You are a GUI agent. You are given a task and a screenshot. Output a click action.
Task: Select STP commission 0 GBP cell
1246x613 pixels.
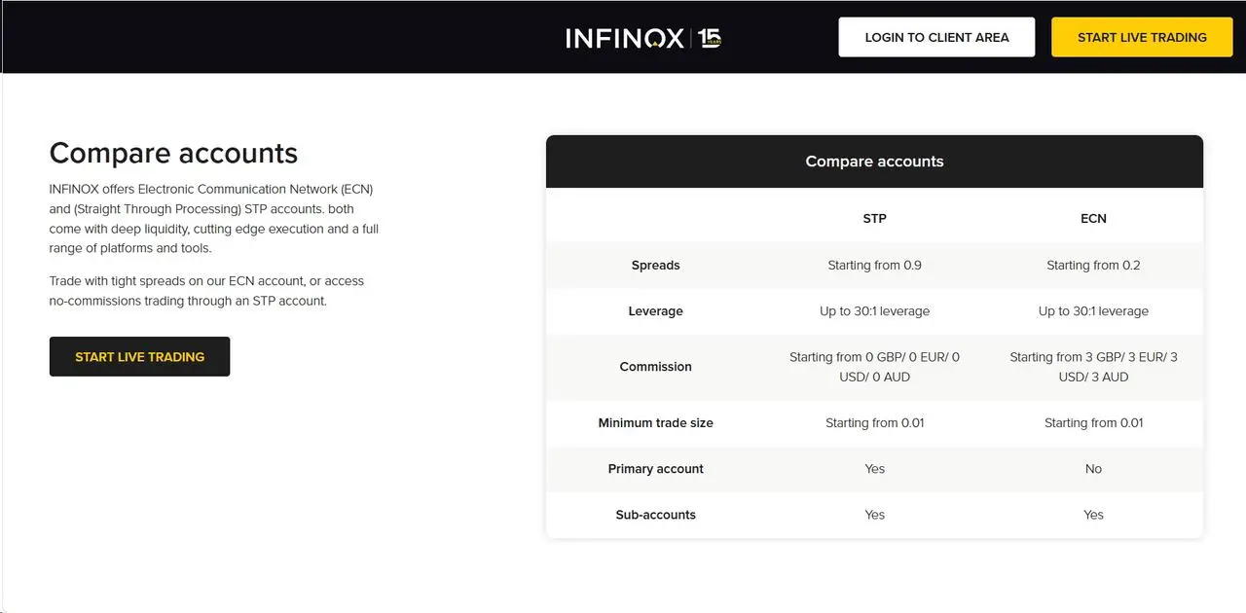pos(874,367)
